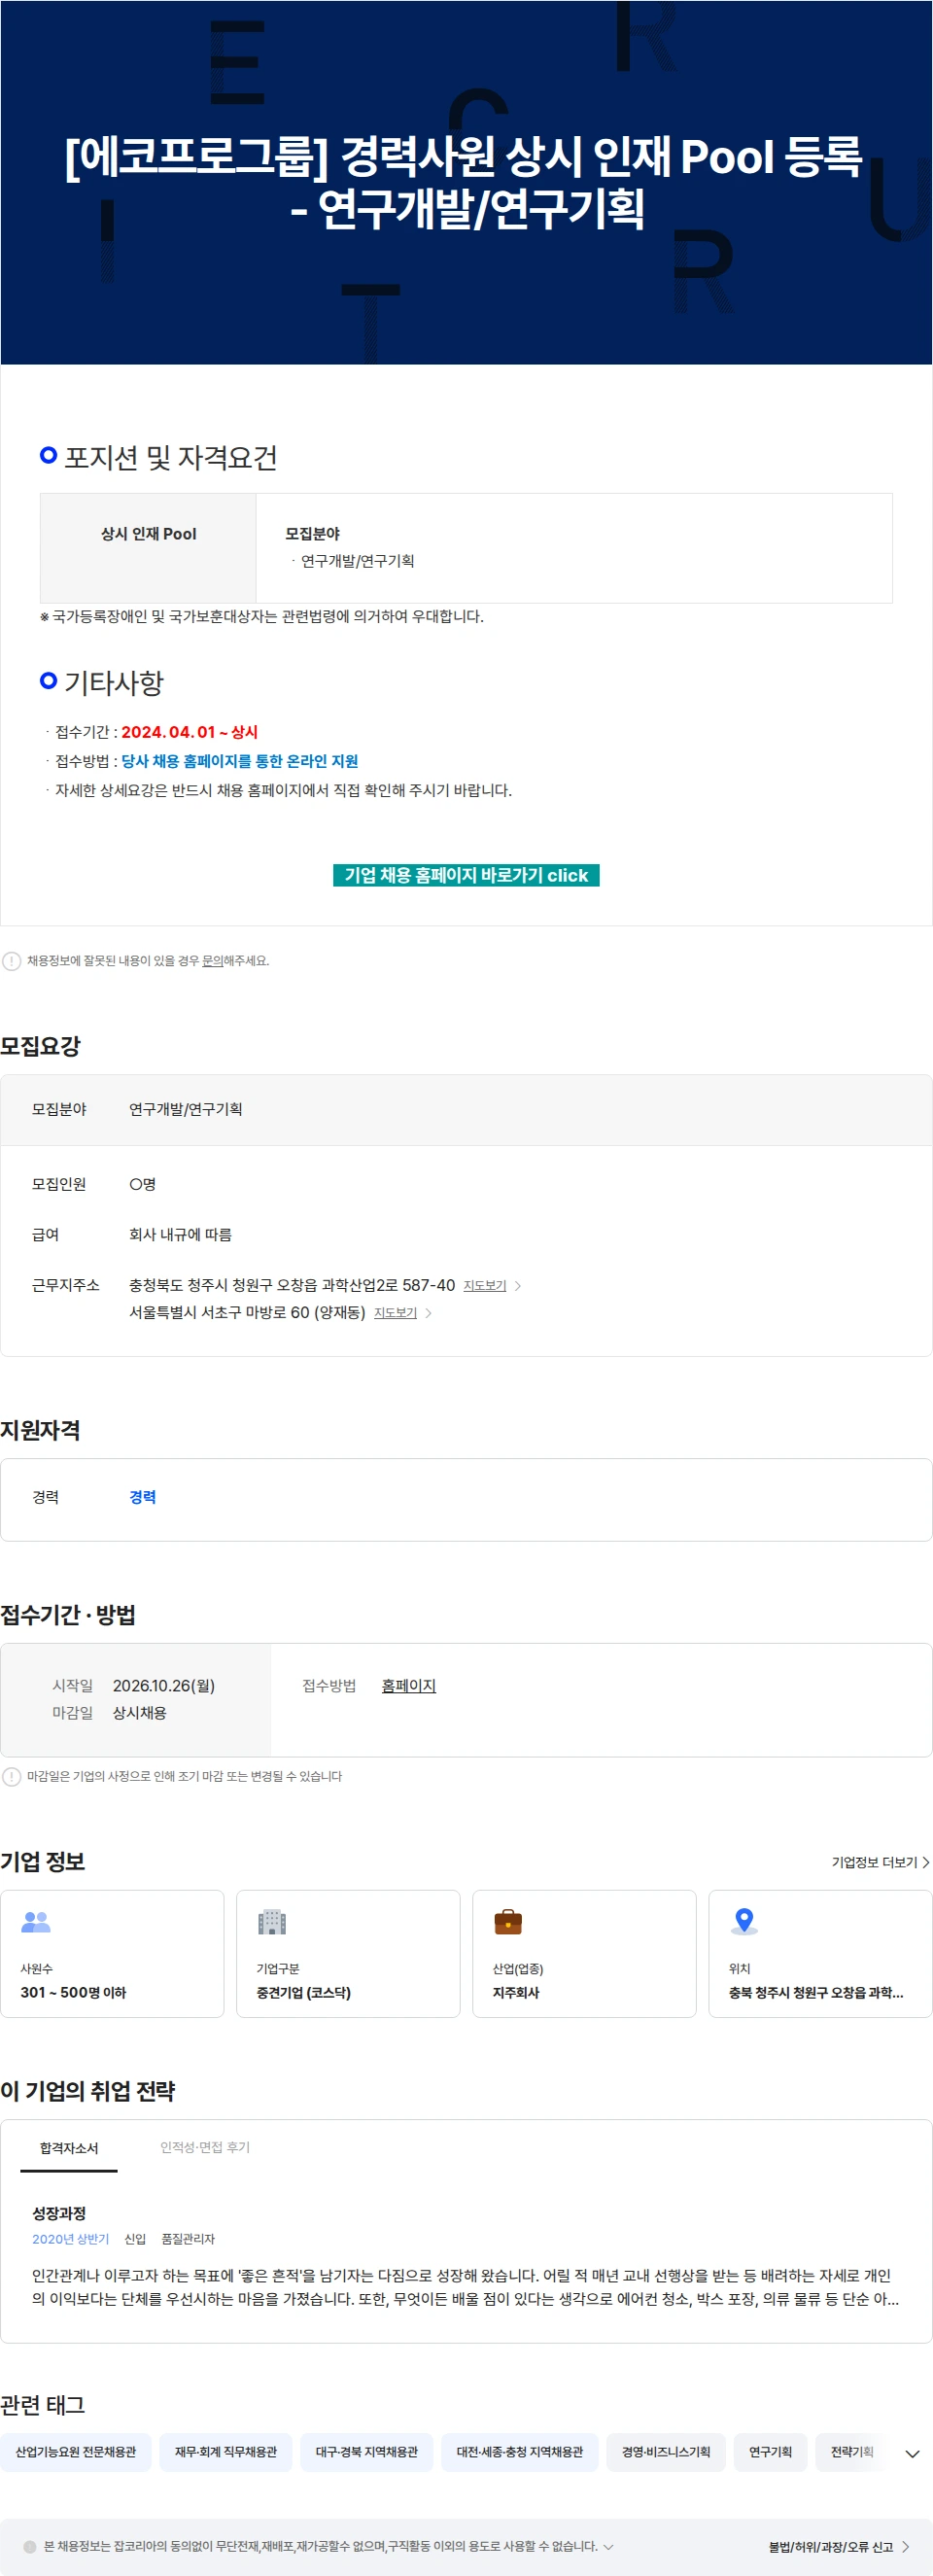Viewport: 933px width, 2576px height.
Task: Select the 합격자소서 tab
Action: [69, 2148]
